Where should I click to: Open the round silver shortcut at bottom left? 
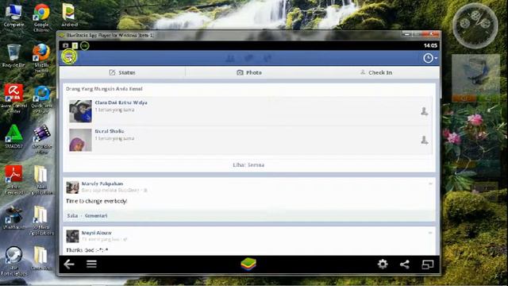pos(13,261)
